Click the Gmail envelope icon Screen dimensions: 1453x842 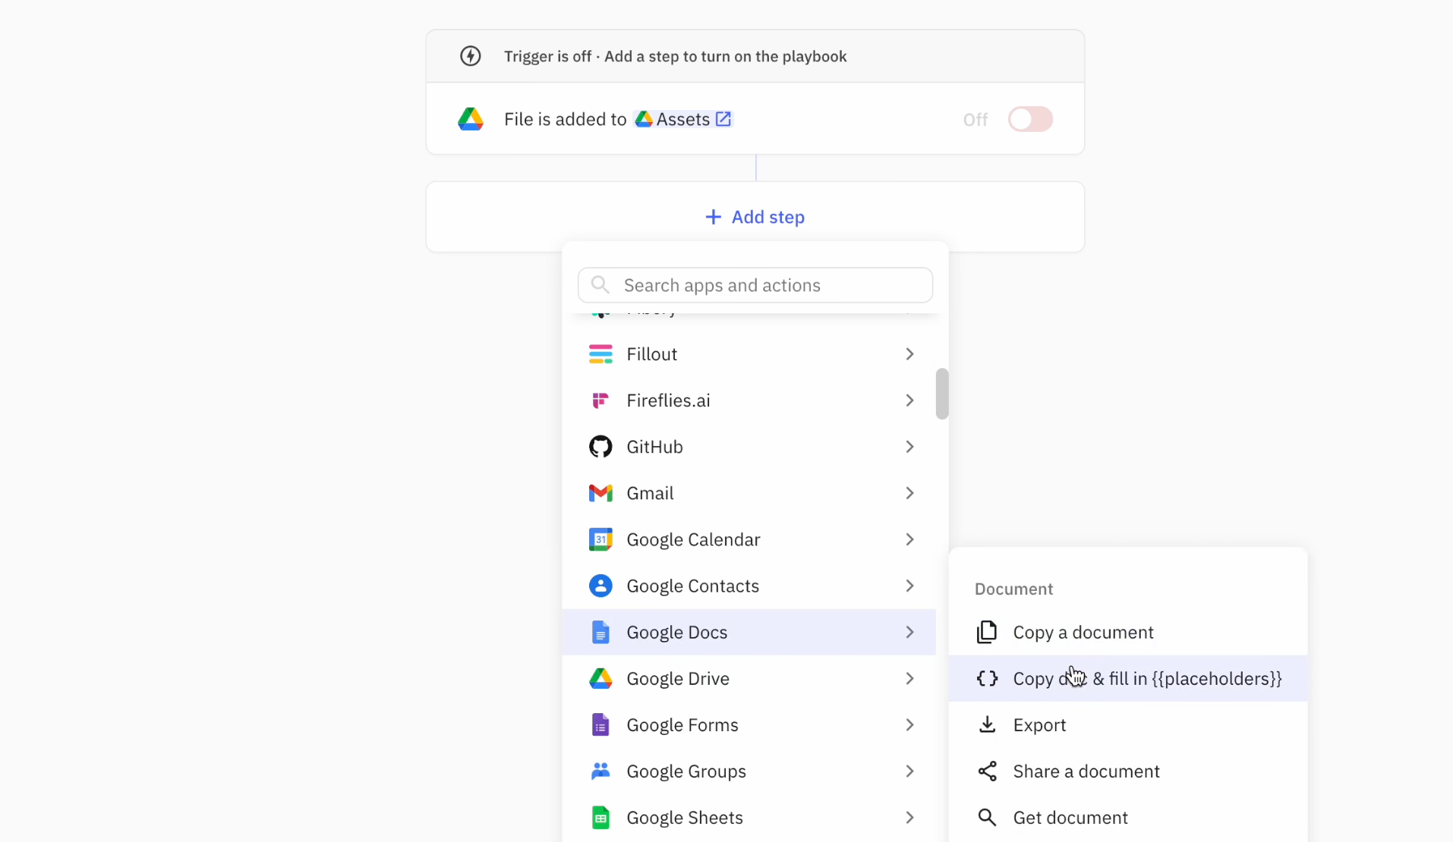click(600, 493)
